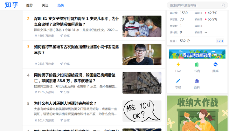Open question 为什么有人讨厌别人说话时夹杂英文
This screenshot has width=229, height=131.
pos(65,103)
